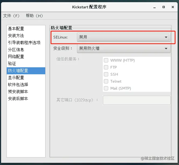Select 安装方法 in the sidebar

26,36
